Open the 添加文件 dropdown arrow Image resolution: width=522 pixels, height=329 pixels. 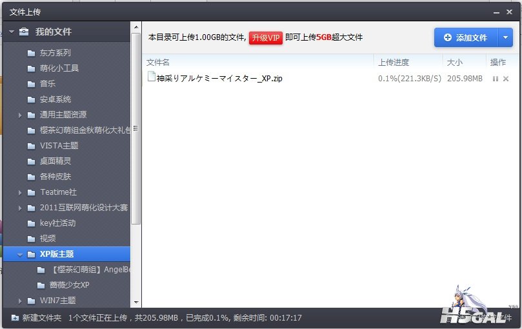[505, 38]
